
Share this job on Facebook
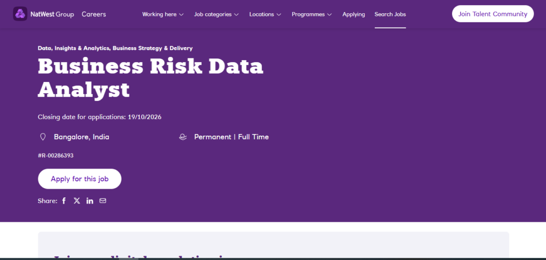point(64,200)
